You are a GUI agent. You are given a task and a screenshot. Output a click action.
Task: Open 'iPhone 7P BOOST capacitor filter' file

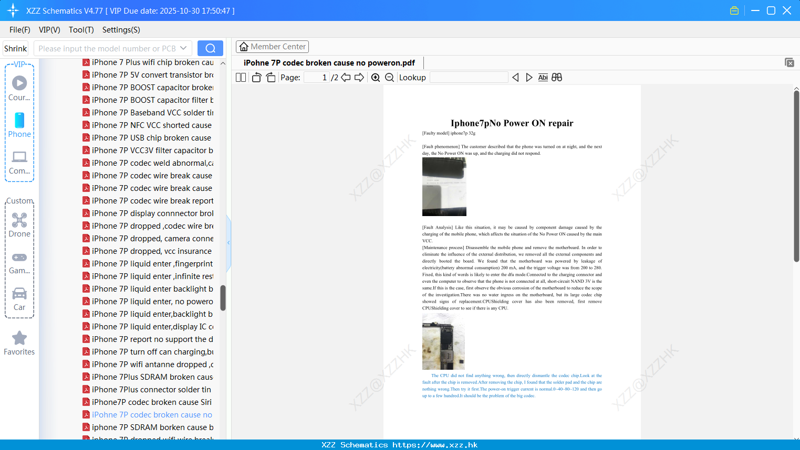point(148,100)
